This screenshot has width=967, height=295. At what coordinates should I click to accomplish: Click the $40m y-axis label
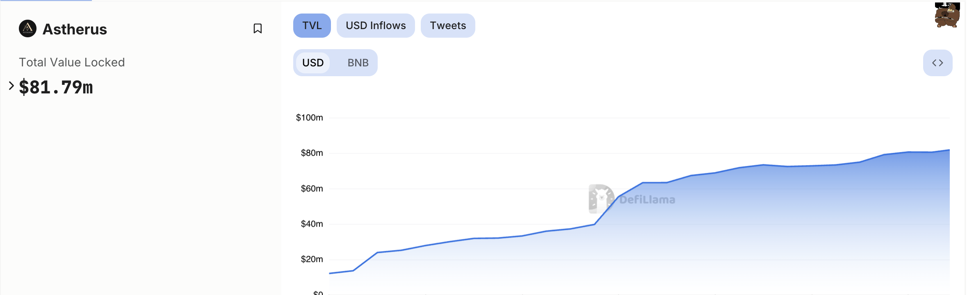pyautogui.click(x=312, y=224)
